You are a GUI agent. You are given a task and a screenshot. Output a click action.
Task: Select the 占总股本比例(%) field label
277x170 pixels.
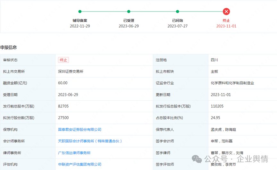click(x=169, y=118)
